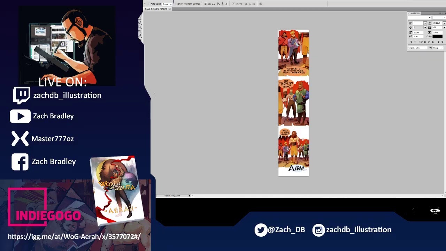Enable Small Caps text style
Screen dimensions: 446x251
point(424,42)
